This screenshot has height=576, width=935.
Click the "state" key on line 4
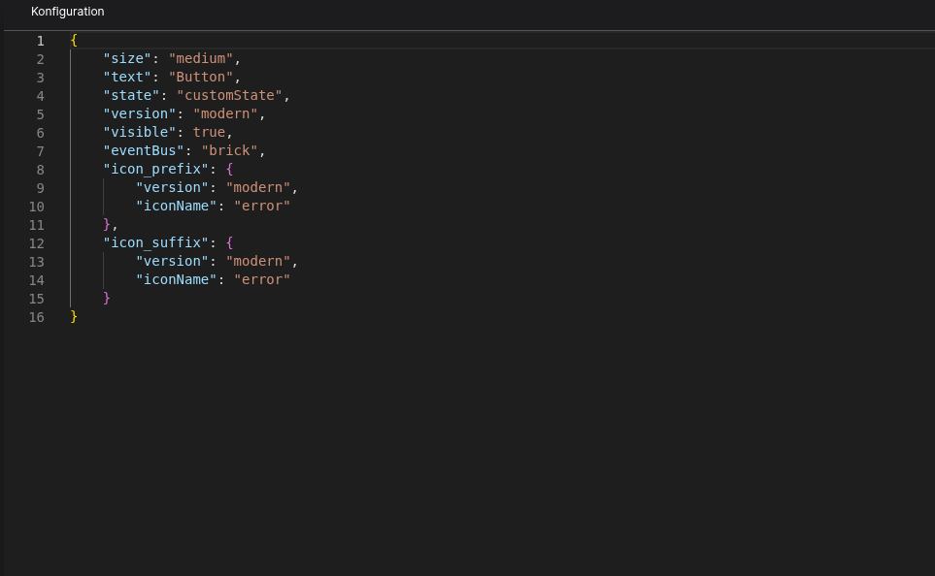coord(131,96)
